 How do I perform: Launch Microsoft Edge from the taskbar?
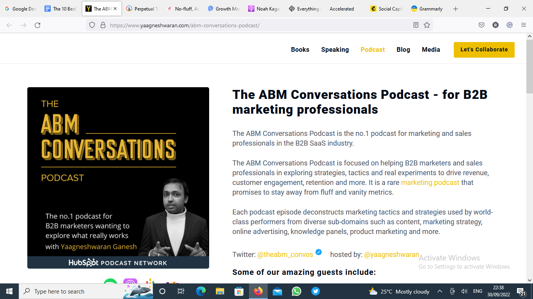click(x=201, y=291)
